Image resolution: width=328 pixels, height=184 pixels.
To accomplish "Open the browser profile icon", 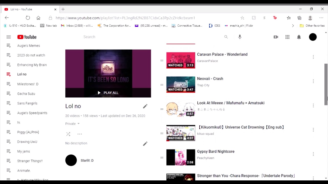I will pos(310,18).
